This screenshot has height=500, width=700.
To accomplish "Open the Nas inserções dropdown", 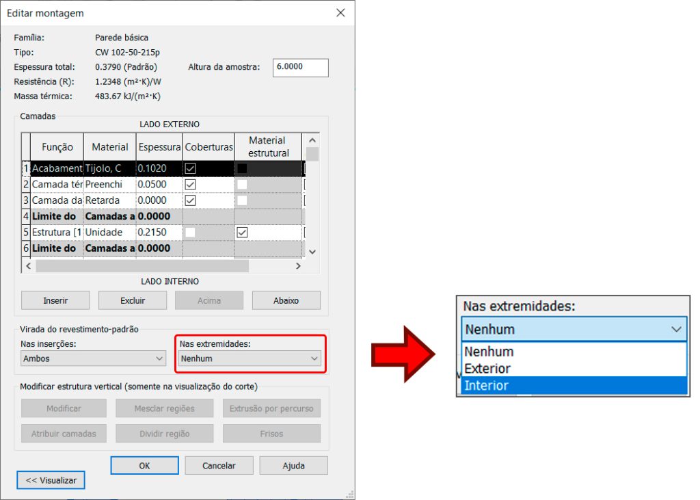I will click(93, 358).
